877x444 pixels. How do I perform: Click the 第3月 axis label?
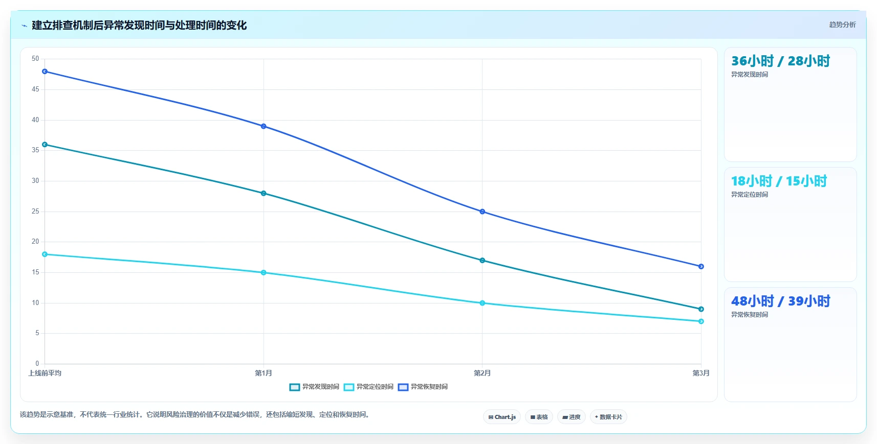coord(701,373)
